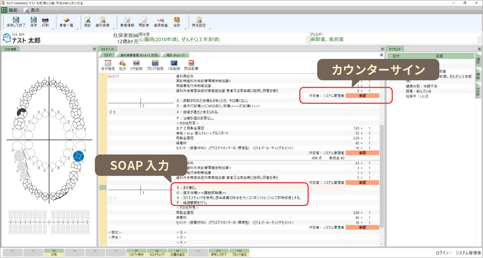Open the 患者一覧 patient list
483x258 pixels.
pos(67,21)
